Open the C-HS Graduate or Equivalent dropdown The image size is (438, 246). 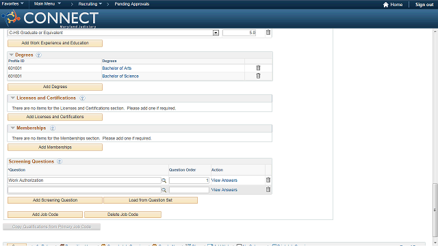coord(216,33)
